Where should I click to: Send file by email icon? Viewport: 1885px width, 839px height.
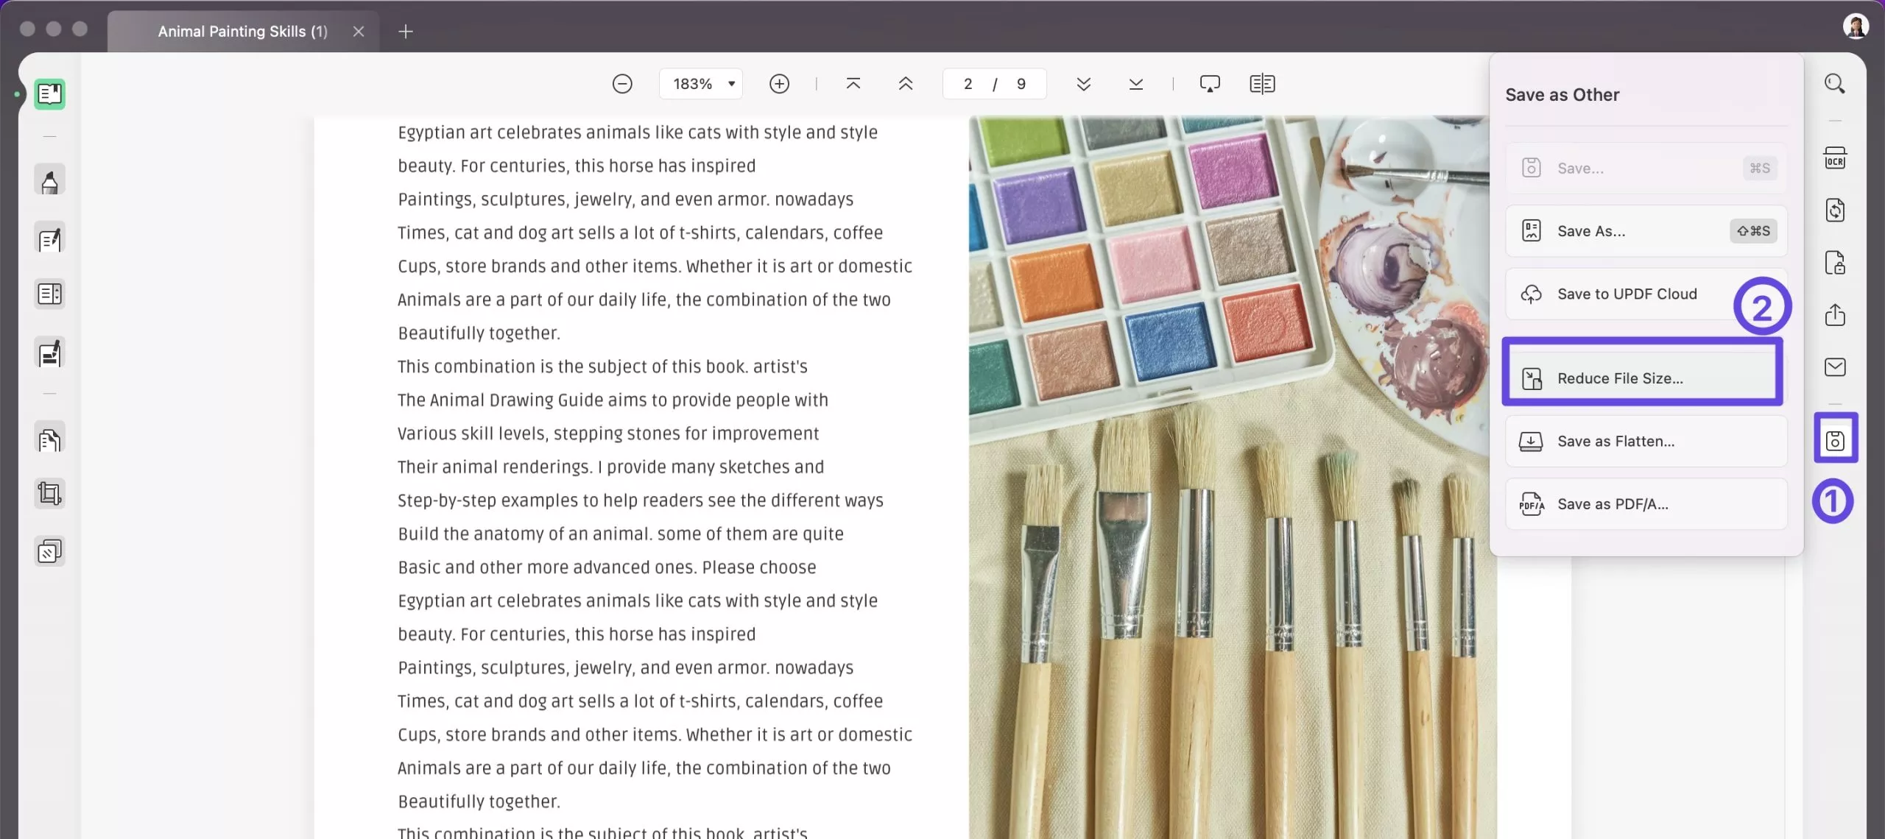[x=1835, y=367]
